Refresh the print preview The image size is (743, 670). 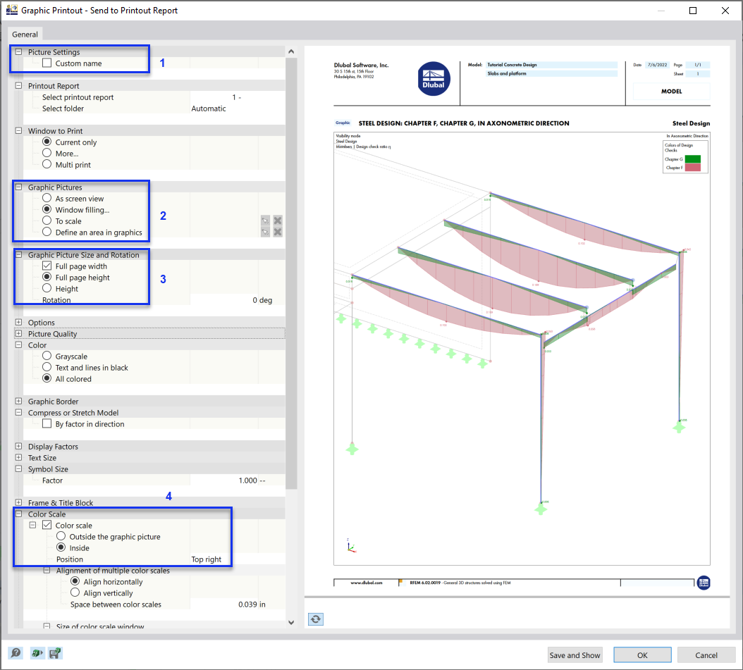tap(316, 619)
